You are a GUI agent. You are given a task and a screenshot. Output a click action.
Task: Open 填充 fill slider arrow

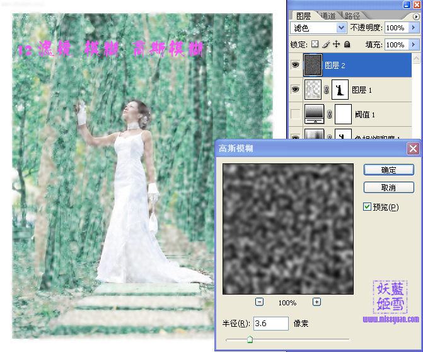tap(414, 44)
